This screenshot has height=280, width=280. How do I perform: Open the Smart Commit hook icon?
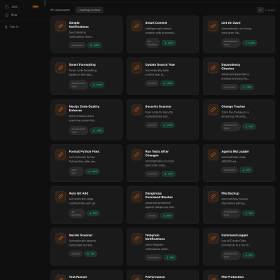click(x=137, y=26)
